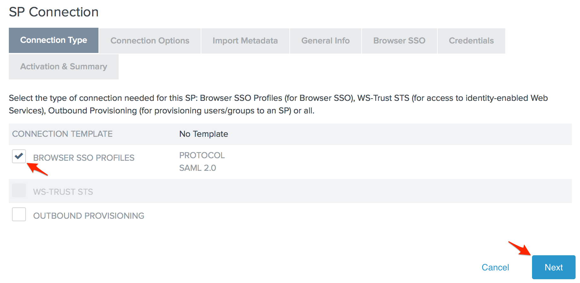Image resolution: width=580 pixels, height=283 pixels.
Task: Click the Protocol label
Action: pos(202,155)
